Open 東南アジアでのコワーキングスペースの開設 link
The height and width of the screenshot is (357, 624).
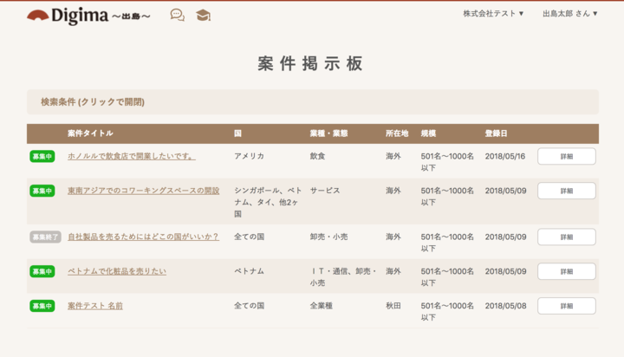pos(143,191)
